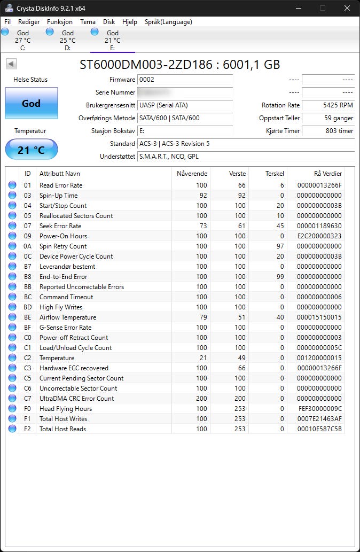Click the Attributt Navn column header
360x552 pixels.
(104, 174)
